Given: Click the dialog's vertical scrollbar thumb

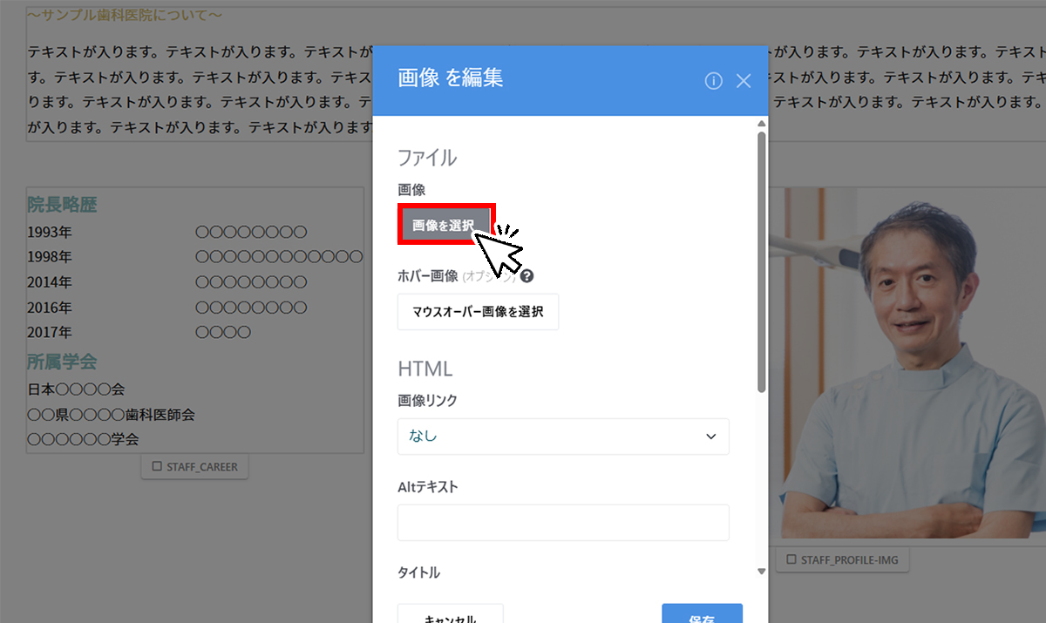Looking at the screenshot, I should 761,261.
